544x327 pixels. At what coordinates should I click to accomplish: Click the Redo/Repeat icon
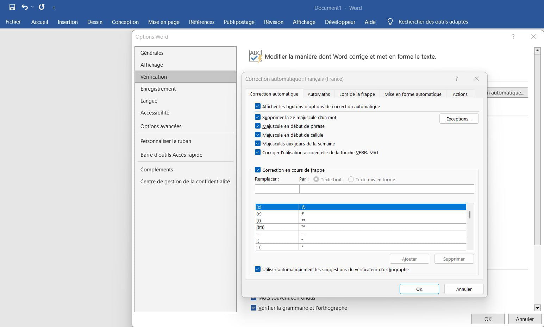[42, 7]
